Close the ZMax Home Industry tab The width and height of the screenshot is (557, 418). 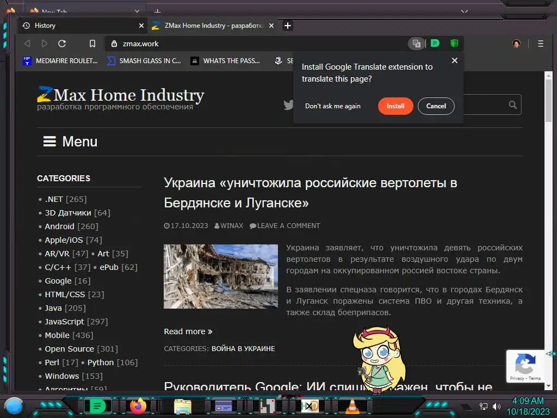(x=271, y=26)
